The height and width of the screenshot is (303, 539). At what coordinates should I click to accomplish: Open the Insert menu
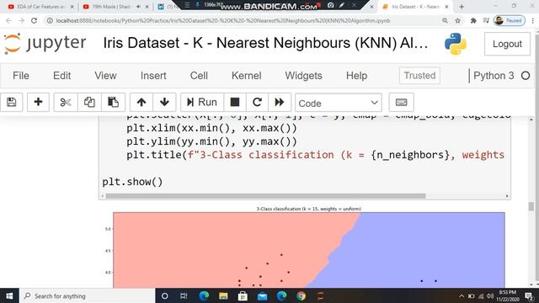click(x=153, y=76)
